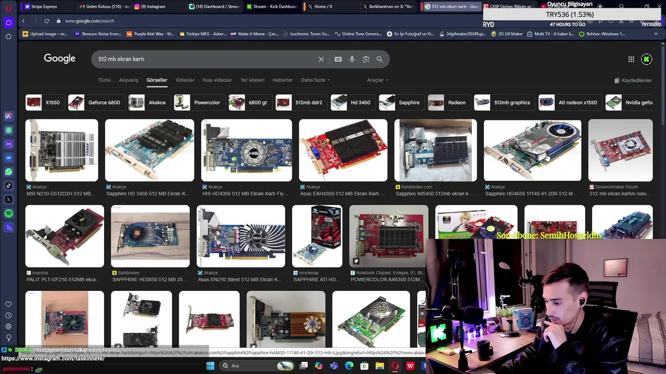666x374 pixels.
Task: Filter by the Sapphire chip
Action: coord(401,103)
